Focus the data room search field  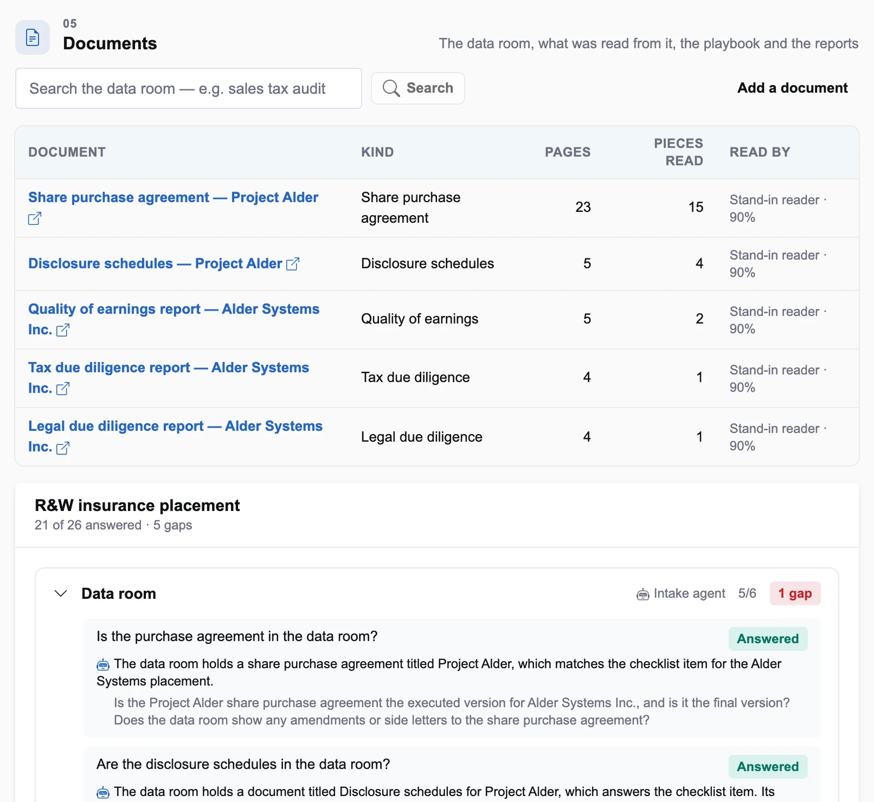click(188, 88)
